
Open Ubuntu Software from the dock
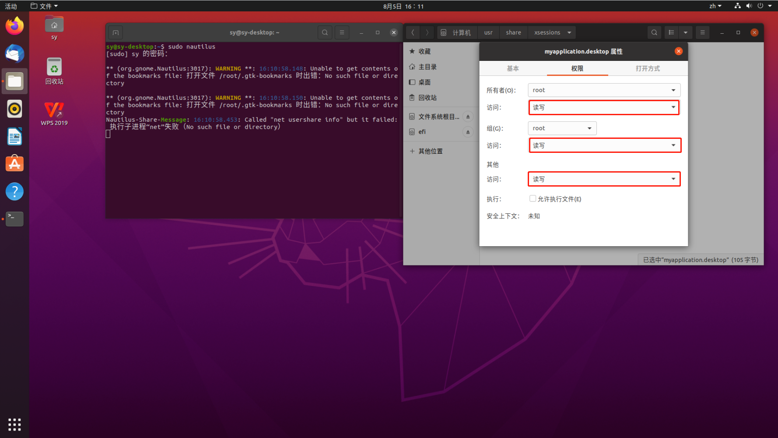(x=14, y=164)
